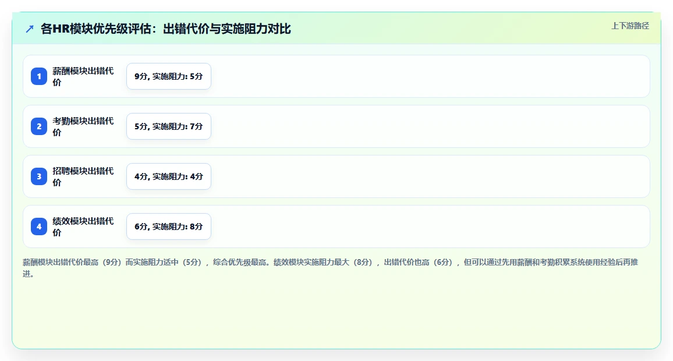Select the 薪酬模块出错代价 label
This screenshot has width=673, height=361.
83,76
